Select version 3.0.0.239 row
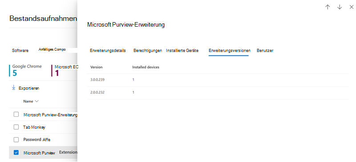Screen dimensions: 356x162 (218, 80)
